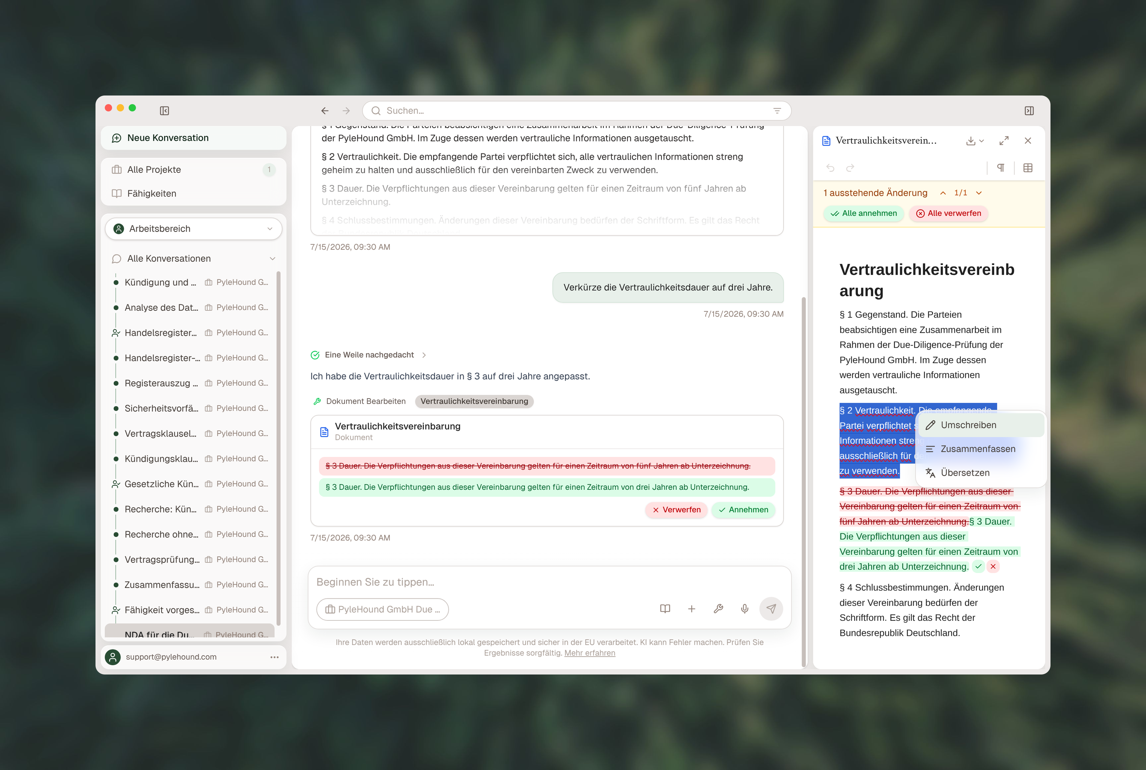Collapse the Alle Konversationen list
This screenshot has width=1146, height=770.
coord(272,259)
